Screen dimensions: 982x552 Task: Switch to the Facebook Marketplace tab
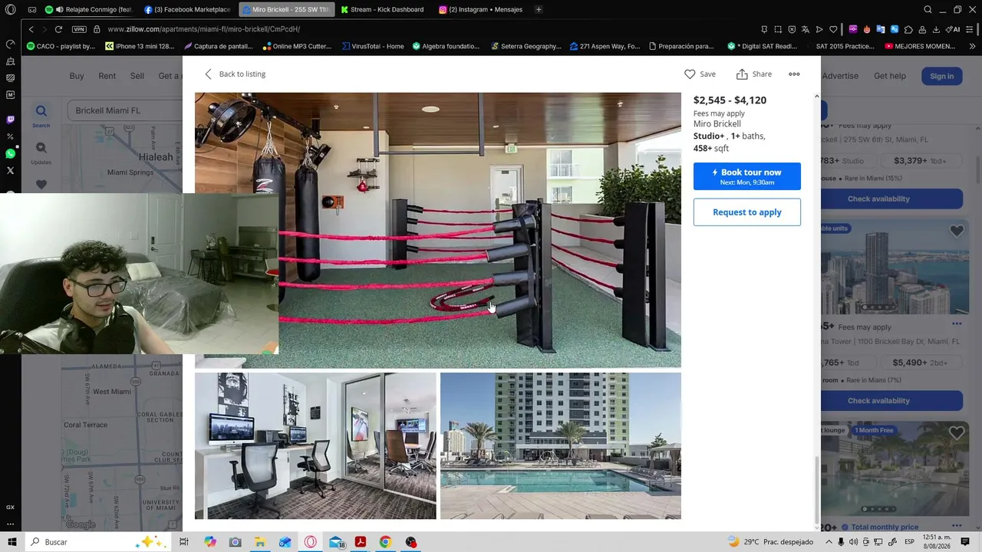[x=188, y=10]
